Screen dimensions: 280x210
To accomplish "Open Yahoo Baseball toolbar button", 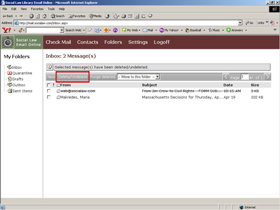I will [x=193, y=30].
